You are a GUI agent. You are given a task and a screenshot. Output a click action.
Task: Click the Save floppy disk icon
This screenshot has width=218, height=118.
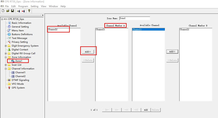point(12,11)
